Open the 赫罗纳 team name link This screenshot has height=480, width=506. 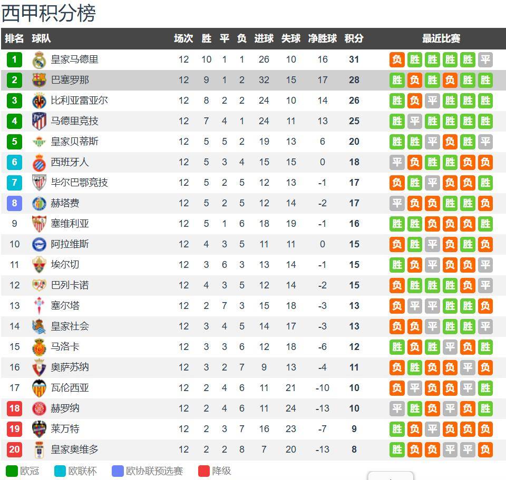[x=65, y=408]
